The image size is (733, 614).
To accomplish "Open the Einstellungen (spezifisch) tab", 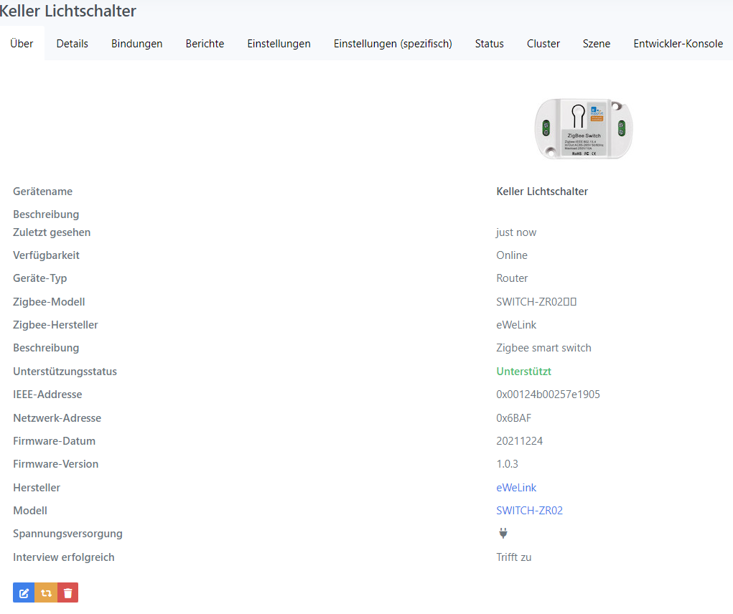I will click(x=393, y=44).
